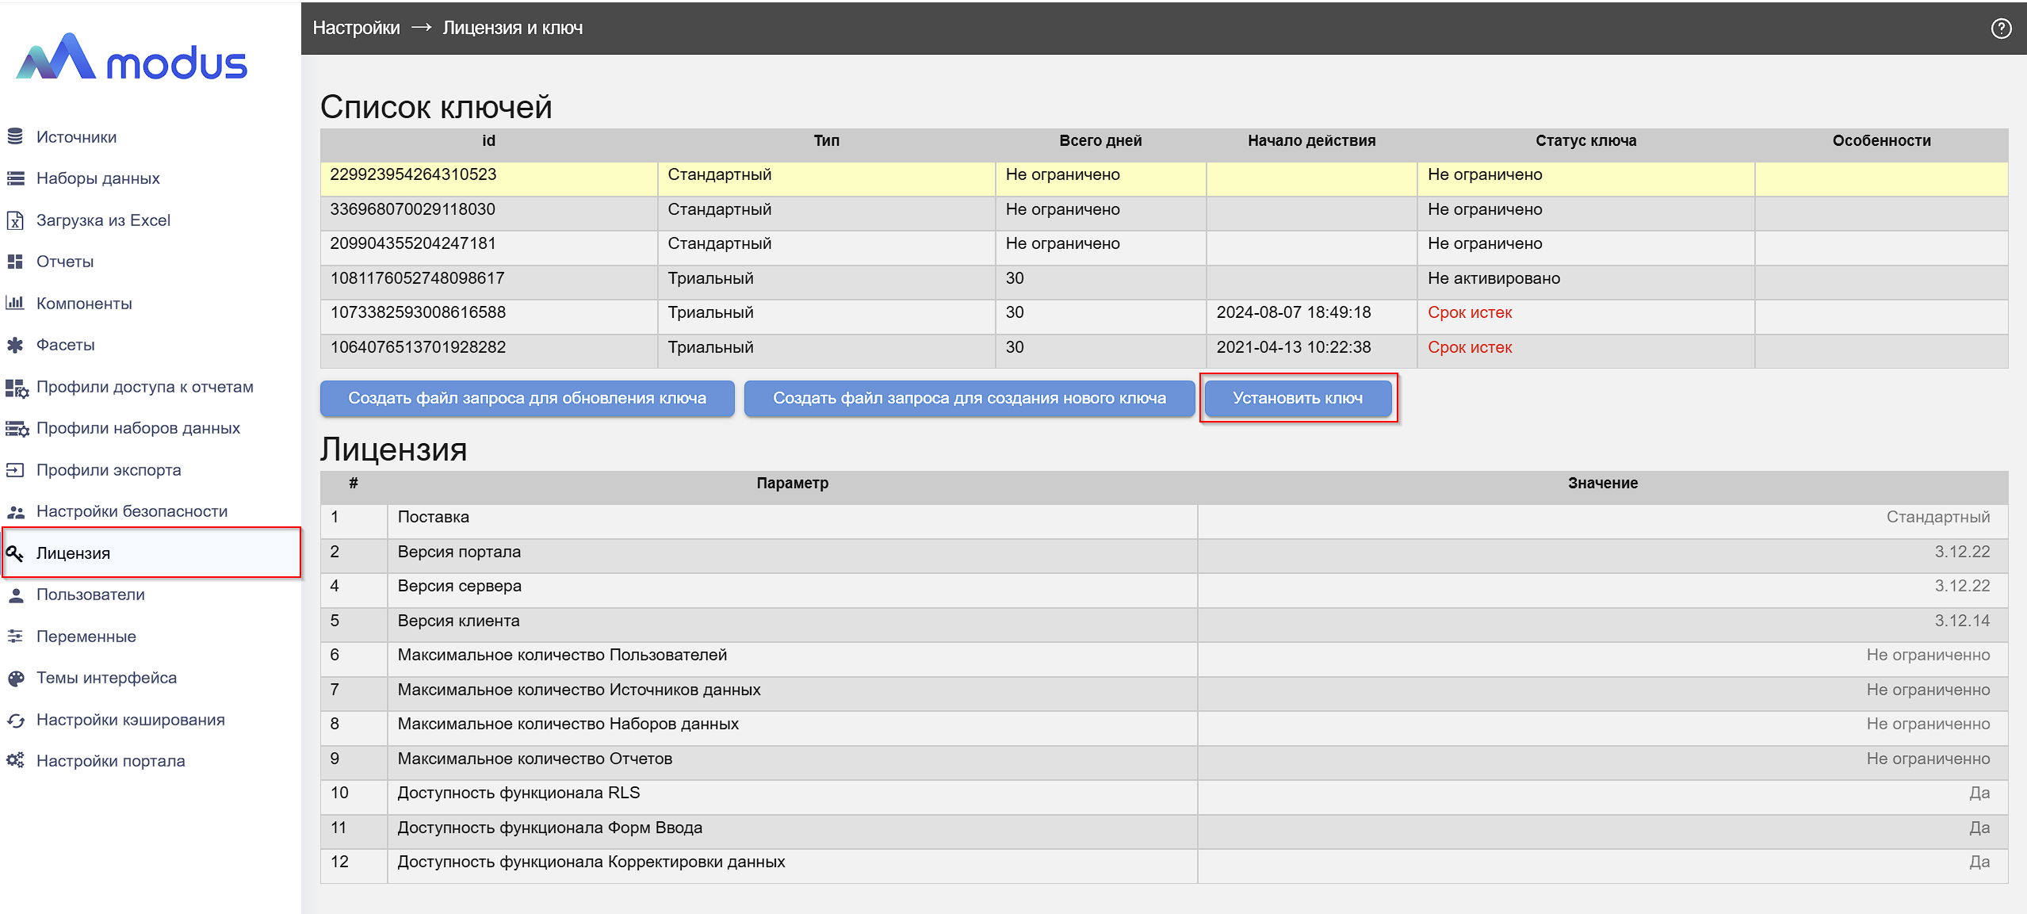Open Настройки безопасности in sidebar
Image resolution: width=2027 pixels, height=914 pixels.
tap(132, 511)
